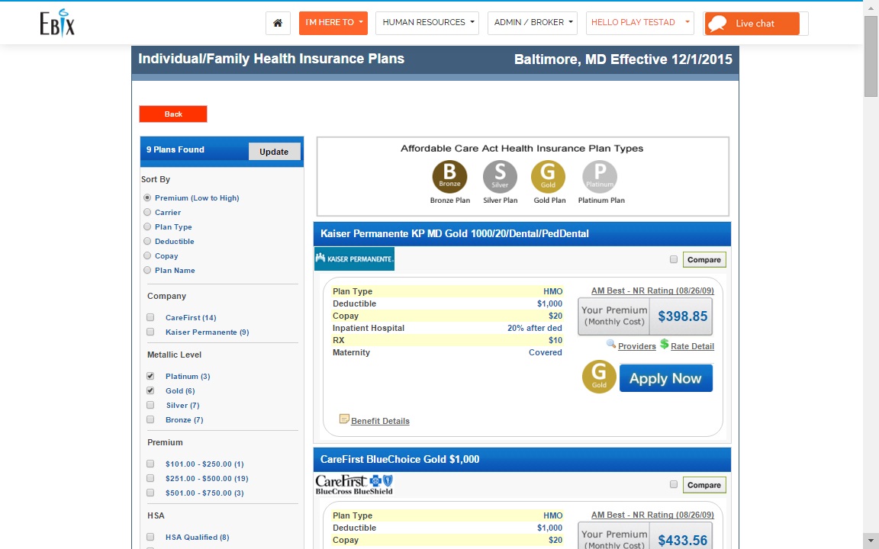Open the Benefit Details link
Screen dimensions: 879x549
[380, 421]
